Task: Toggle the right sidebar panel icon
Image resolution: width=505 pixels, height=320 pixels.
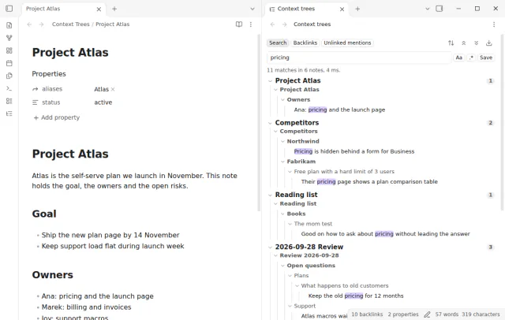Action: [x=440, y=9]
